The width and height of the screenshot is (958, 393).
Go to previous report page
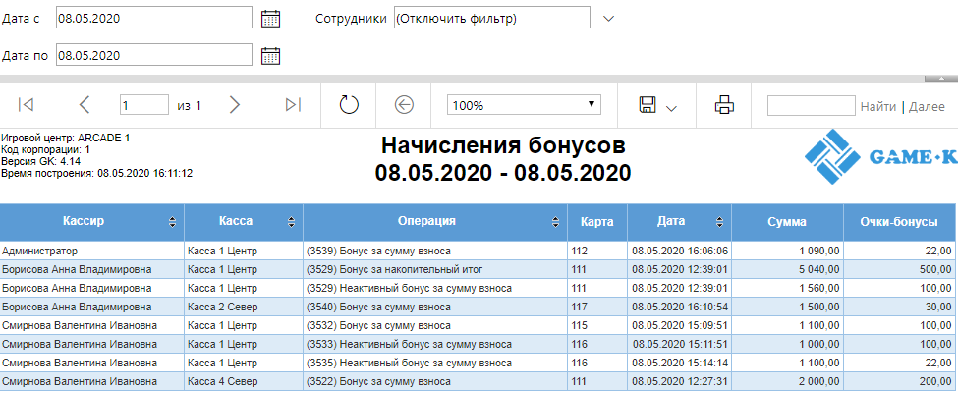(85, 105)
